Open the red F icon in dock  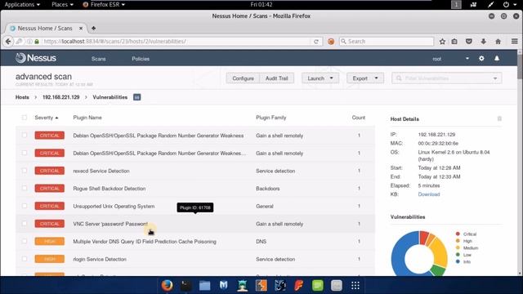299,285
